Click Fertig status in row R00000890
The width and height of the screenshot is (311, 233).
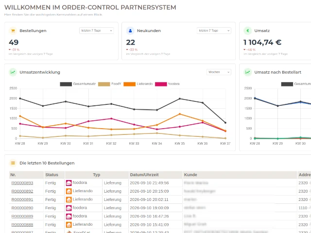tap(51, 208)
